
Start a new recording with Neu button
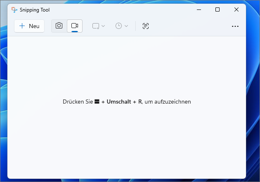tap(29, 26)
